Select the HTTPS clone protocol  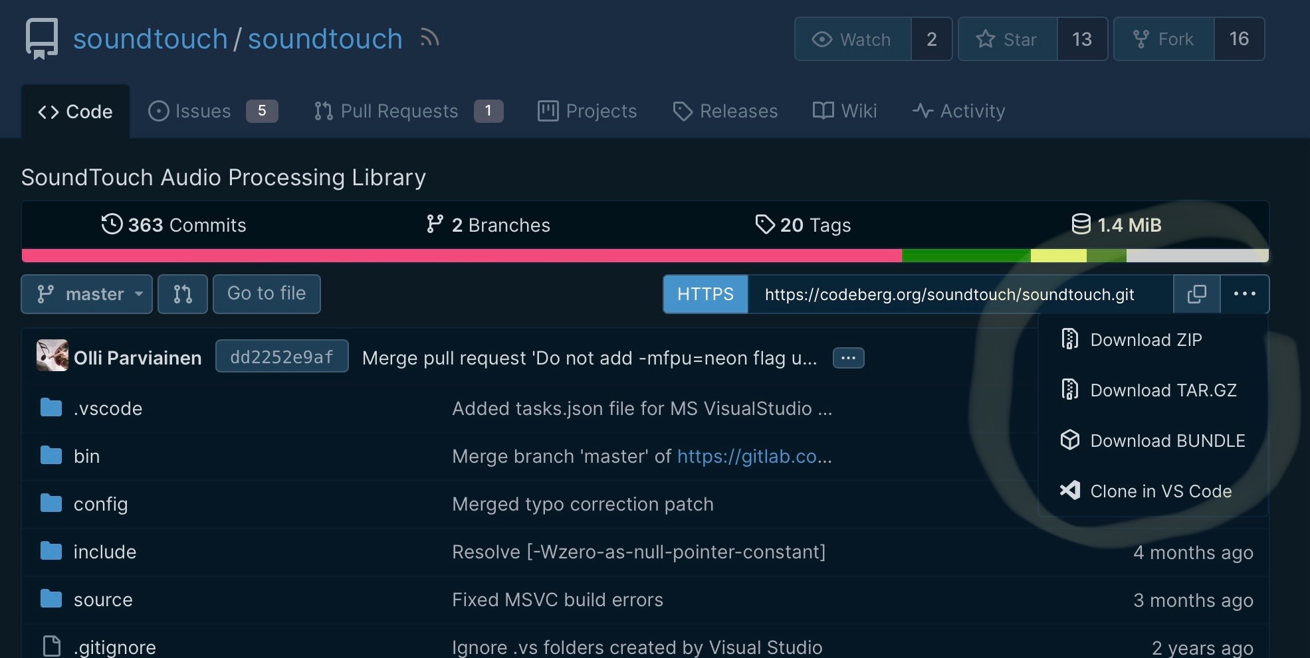coord(705,294)
